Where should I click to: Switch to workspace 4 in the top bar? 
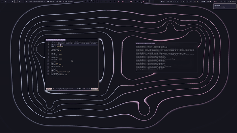(13, 1)
